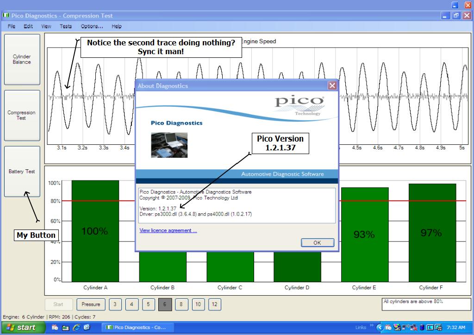
Task: Click the fourth quick launch icon beside Internet Explorer
Action: pyautogui.click(x=87, y=327)
